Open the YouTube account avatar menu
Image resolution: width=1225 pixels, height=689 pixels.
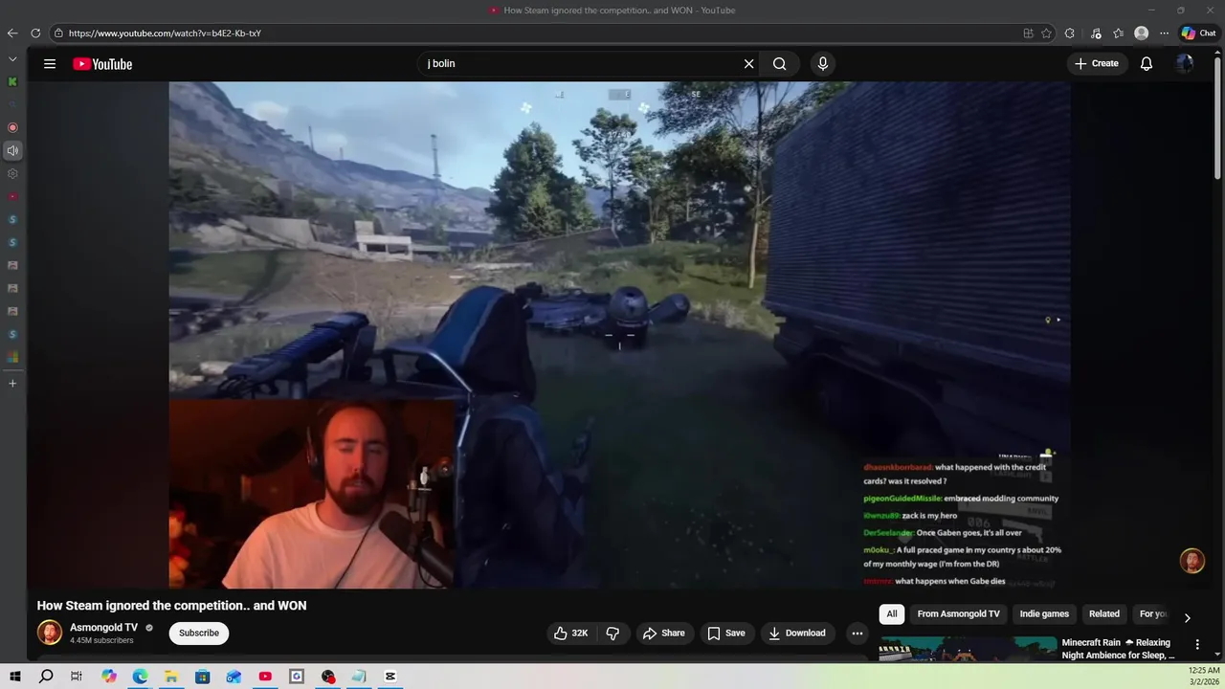coord(1185,64)
